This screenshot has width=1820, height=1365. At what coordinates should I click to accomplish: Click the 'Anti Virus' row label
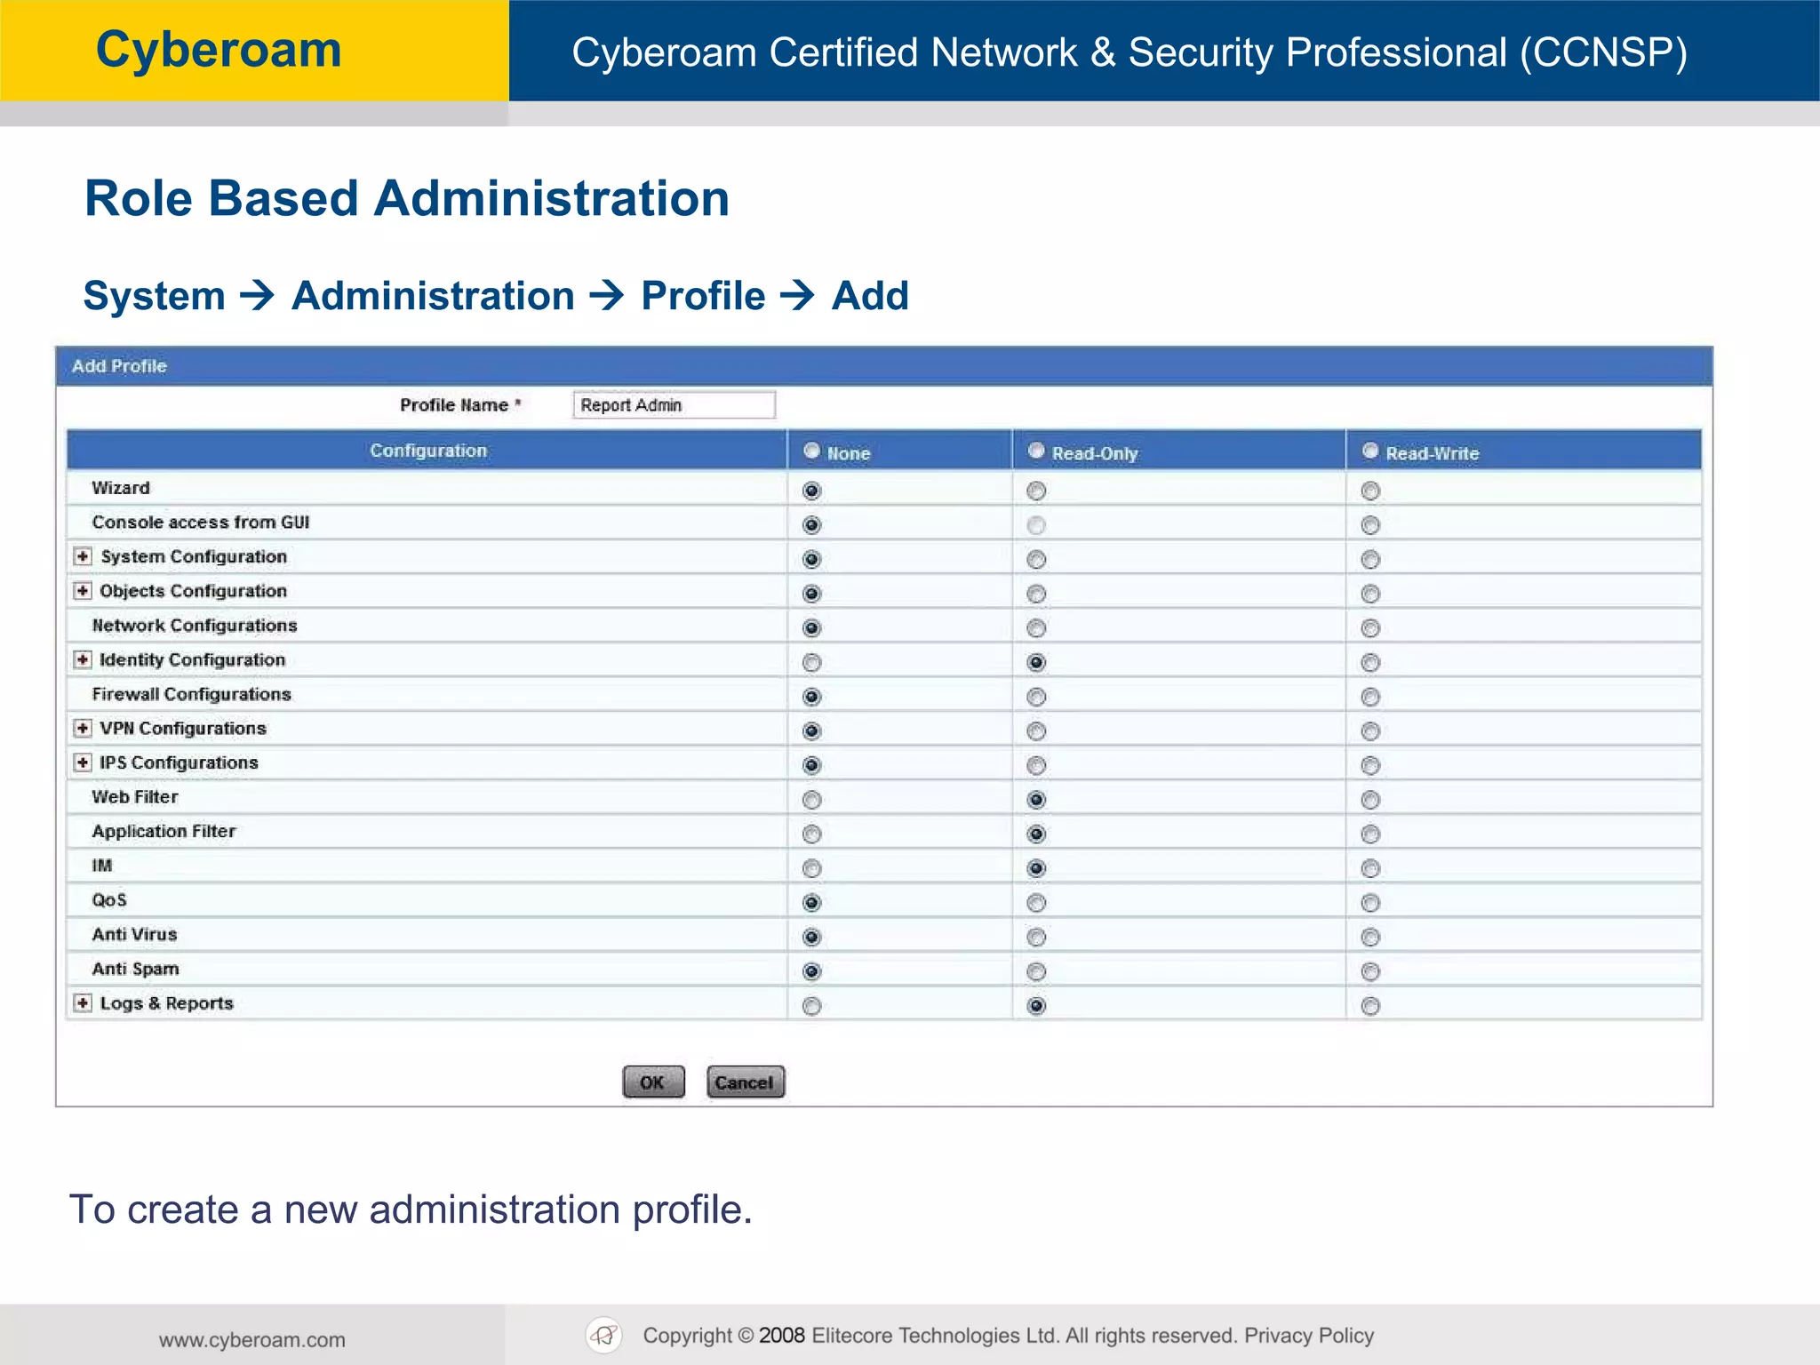134,934
